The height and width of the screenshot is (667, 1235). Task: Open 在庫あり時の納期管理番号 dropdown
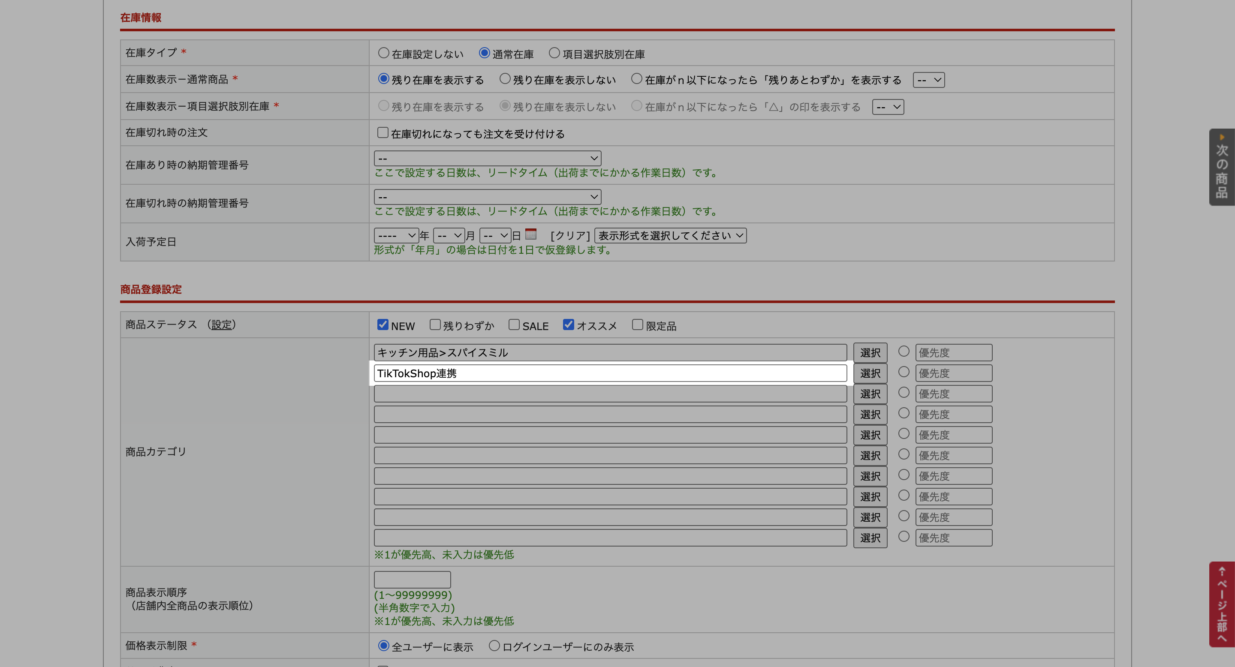click(x=487, y=158)
